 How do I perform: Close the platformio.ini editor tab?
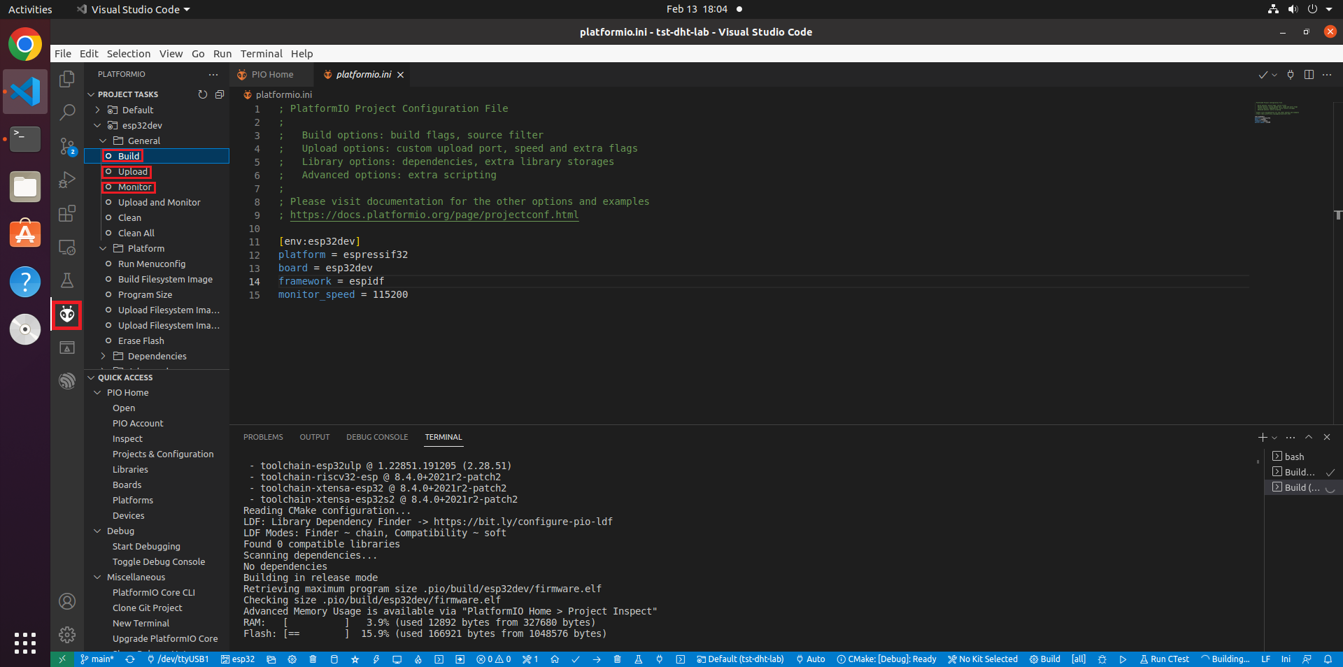(x=401, y=75)
